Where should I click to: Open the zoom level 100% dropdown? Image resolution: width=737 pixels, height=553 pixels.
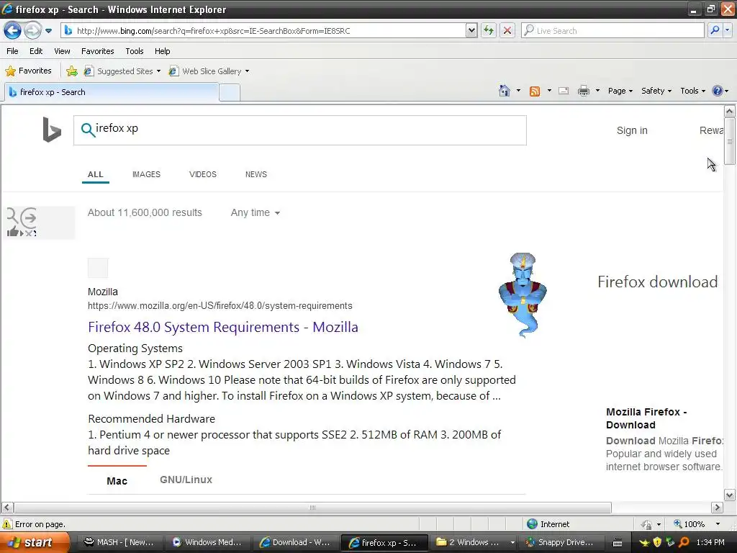pos(718,524)
